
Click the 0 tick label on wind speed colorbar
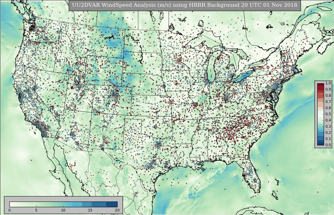[x=9, y=210]
